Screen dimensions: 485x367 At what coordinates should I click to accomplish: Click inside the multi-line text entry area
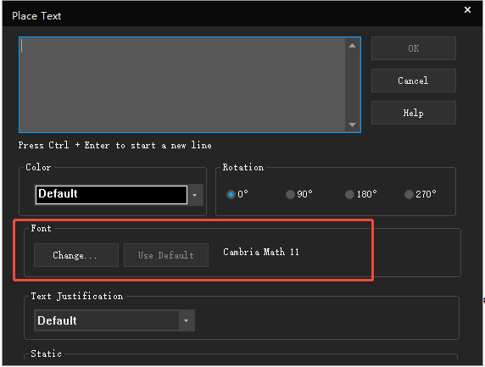(181, 85)
